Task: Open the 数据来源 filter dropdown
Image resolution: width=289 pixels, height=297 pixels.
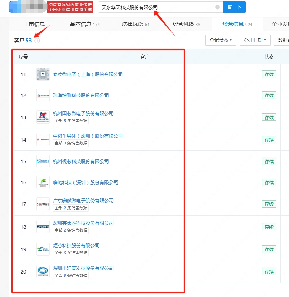Action: click(282, 40)
